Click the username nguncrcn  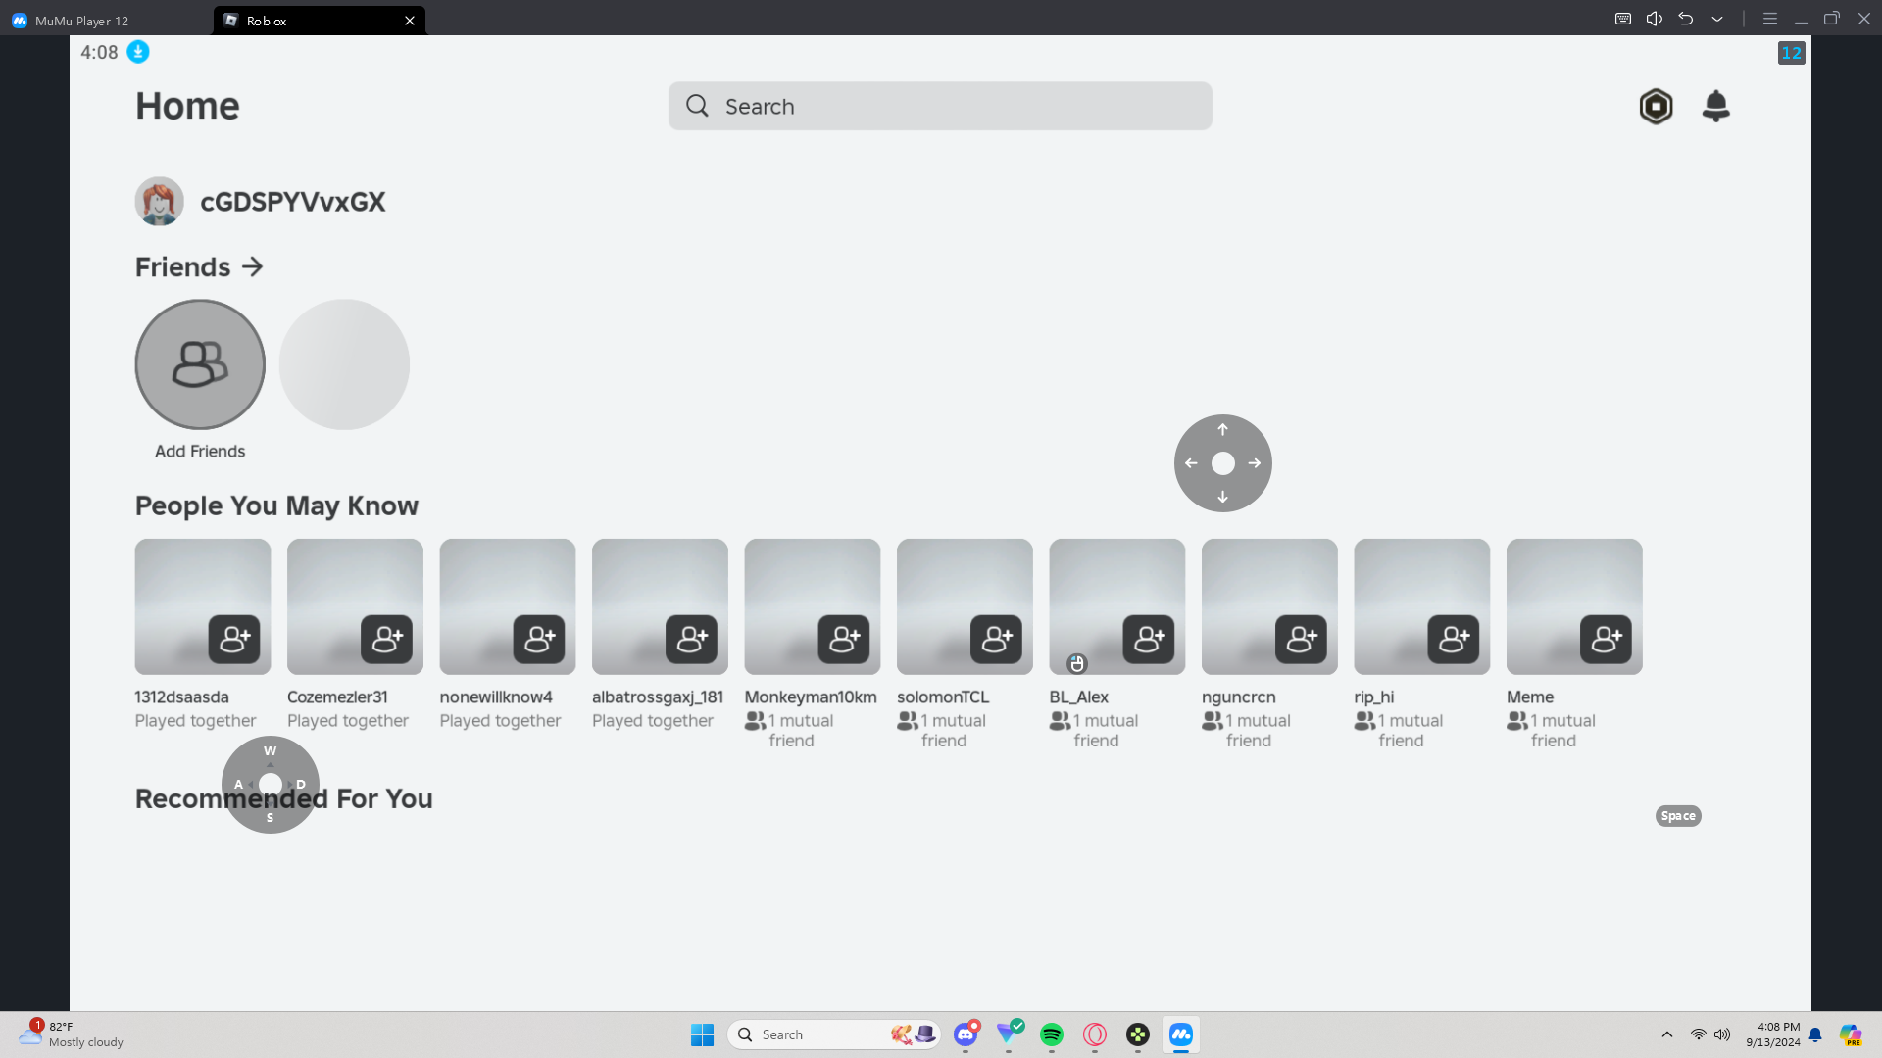(1239, 697)
